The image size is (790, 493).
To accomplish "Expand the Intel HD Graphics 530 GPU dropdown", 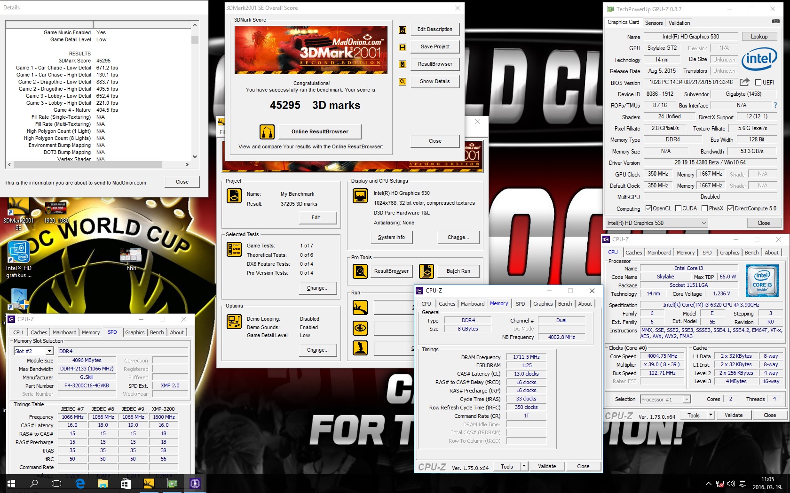I will coord(703,223).
